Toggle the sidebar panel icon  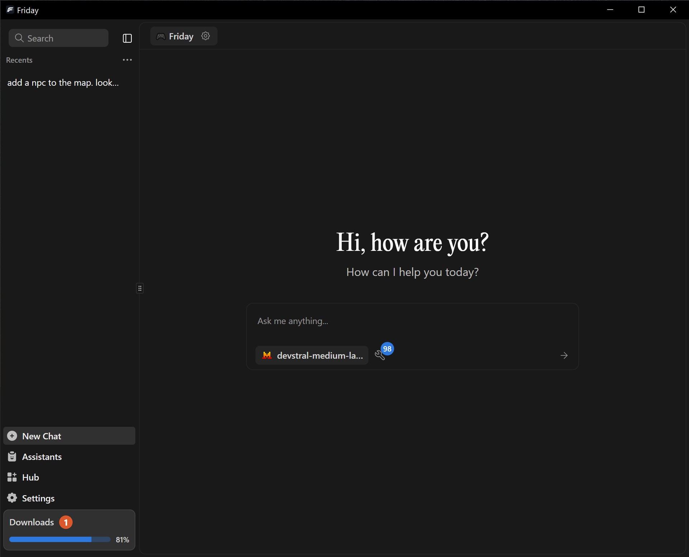[x=127, y=38]
